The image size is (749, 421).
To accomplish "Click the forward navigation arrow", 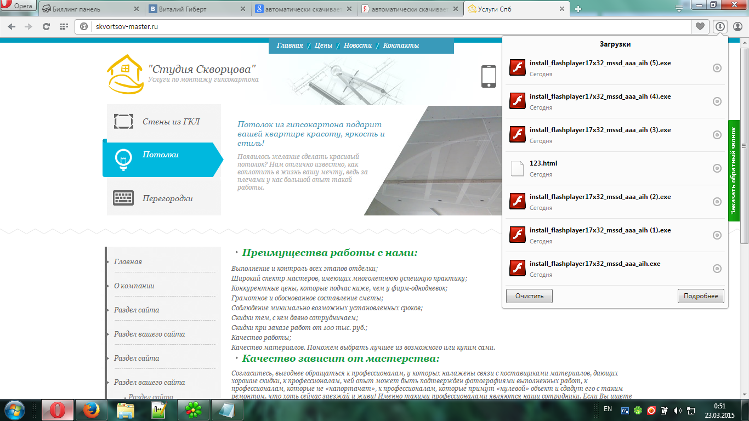I will click(29, 26).
